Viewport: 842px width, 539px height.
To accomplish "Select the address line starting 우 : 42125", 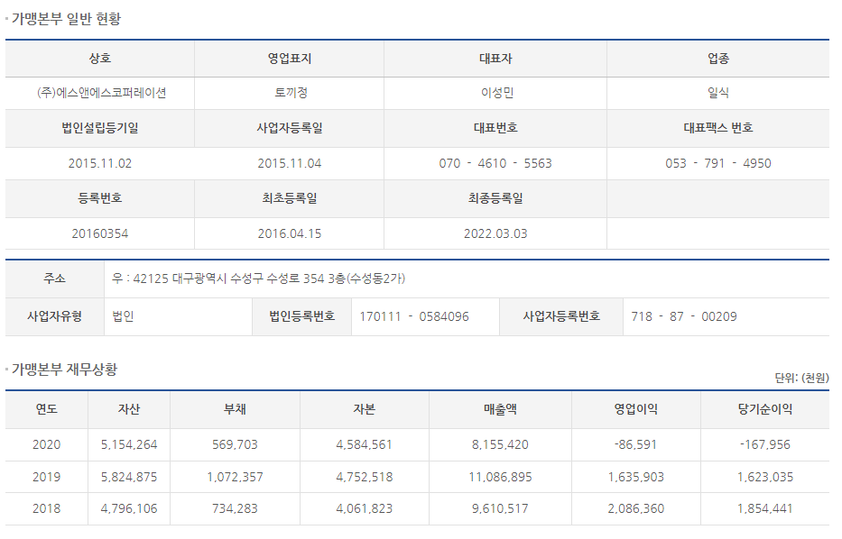I will [x=258, y=279].
